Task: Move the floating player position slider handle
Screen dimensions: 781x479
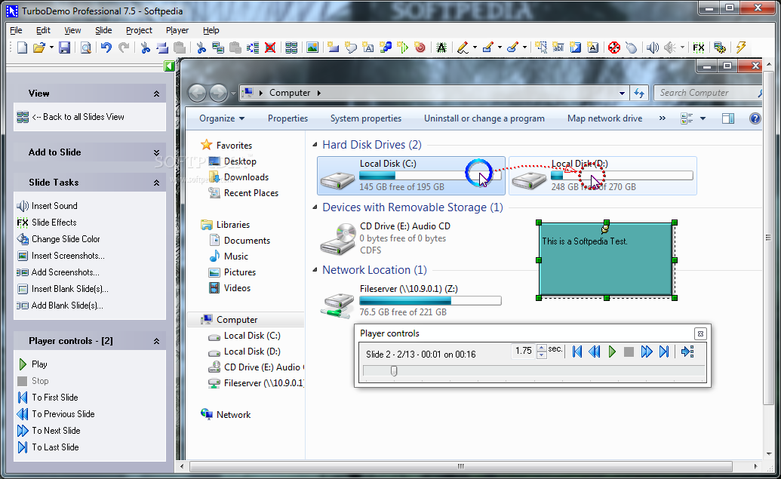Action: (394, 371)
